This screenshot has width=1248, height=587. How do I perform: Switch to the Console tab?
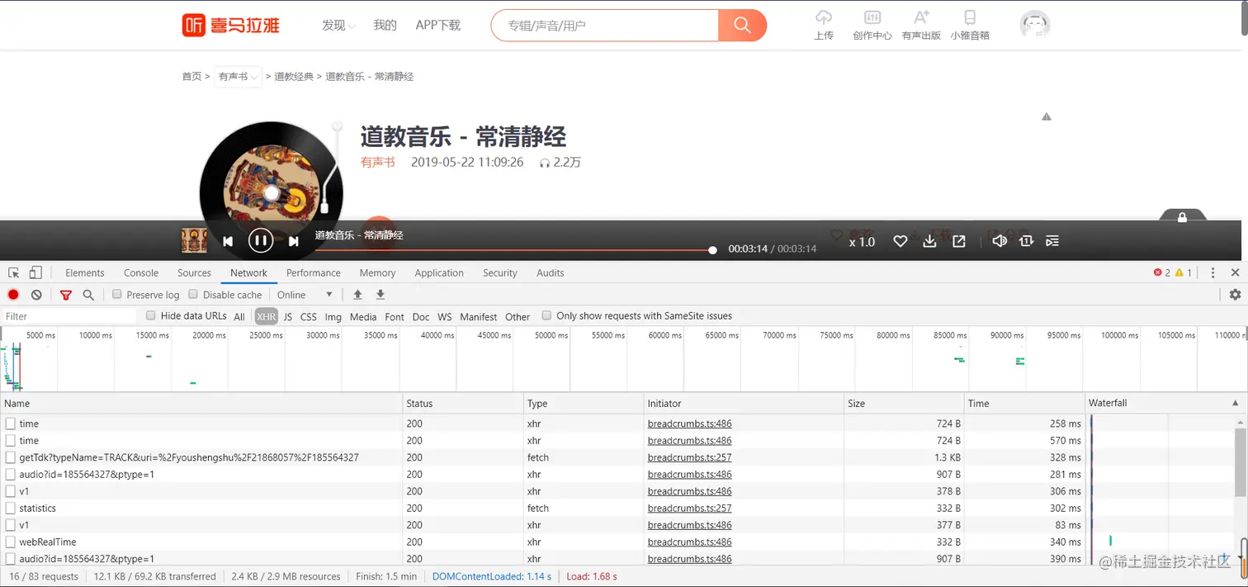point(141,272)
